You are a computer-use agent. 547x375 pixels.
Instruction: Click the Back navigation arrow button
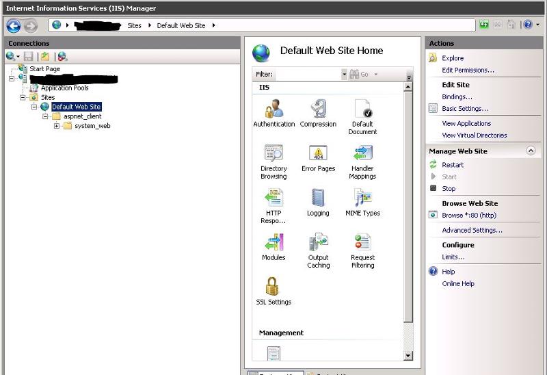tap(14, 26)
